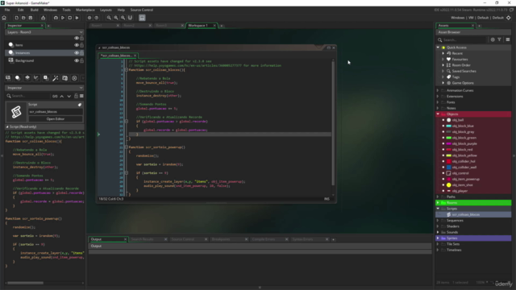516x290 pixels.
Task: Click the target manager icon top right
Action: 509,18
